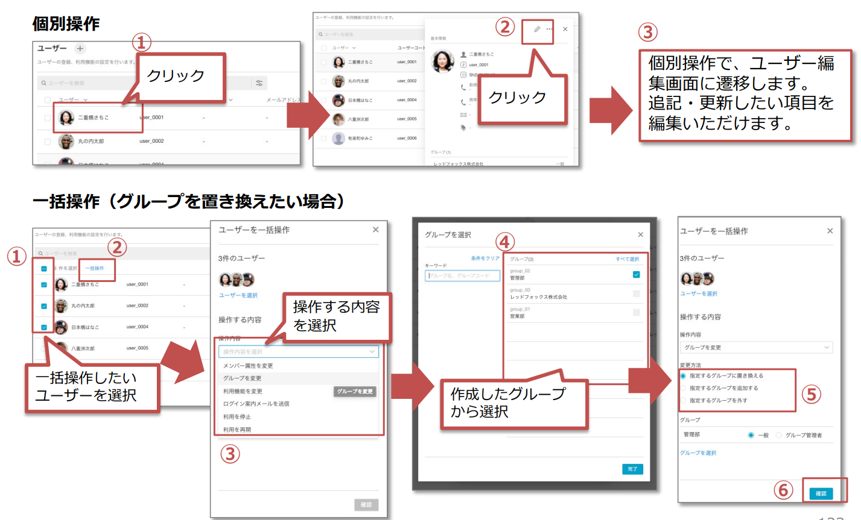The width and height of the screenshot is (861, 520).
Task: Click the envelope mail icon in 基本情報 panel
Action: pyautogui.click(x=463, y=114)
